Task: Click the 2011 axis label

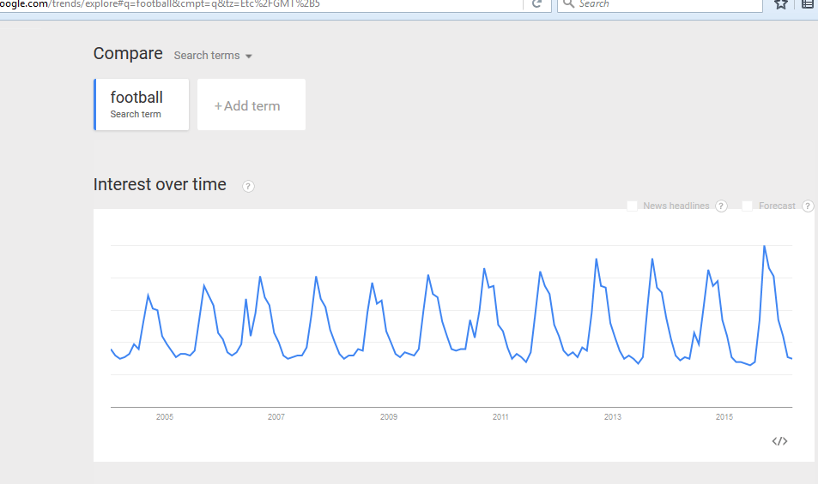Action: coord(500,417)
